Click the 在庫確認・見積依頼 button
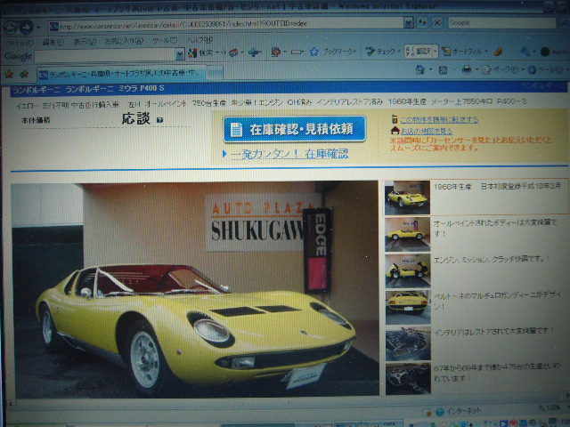Image resolution: width=570 pixels, height=427 pixels. click(x=294, y=129)
